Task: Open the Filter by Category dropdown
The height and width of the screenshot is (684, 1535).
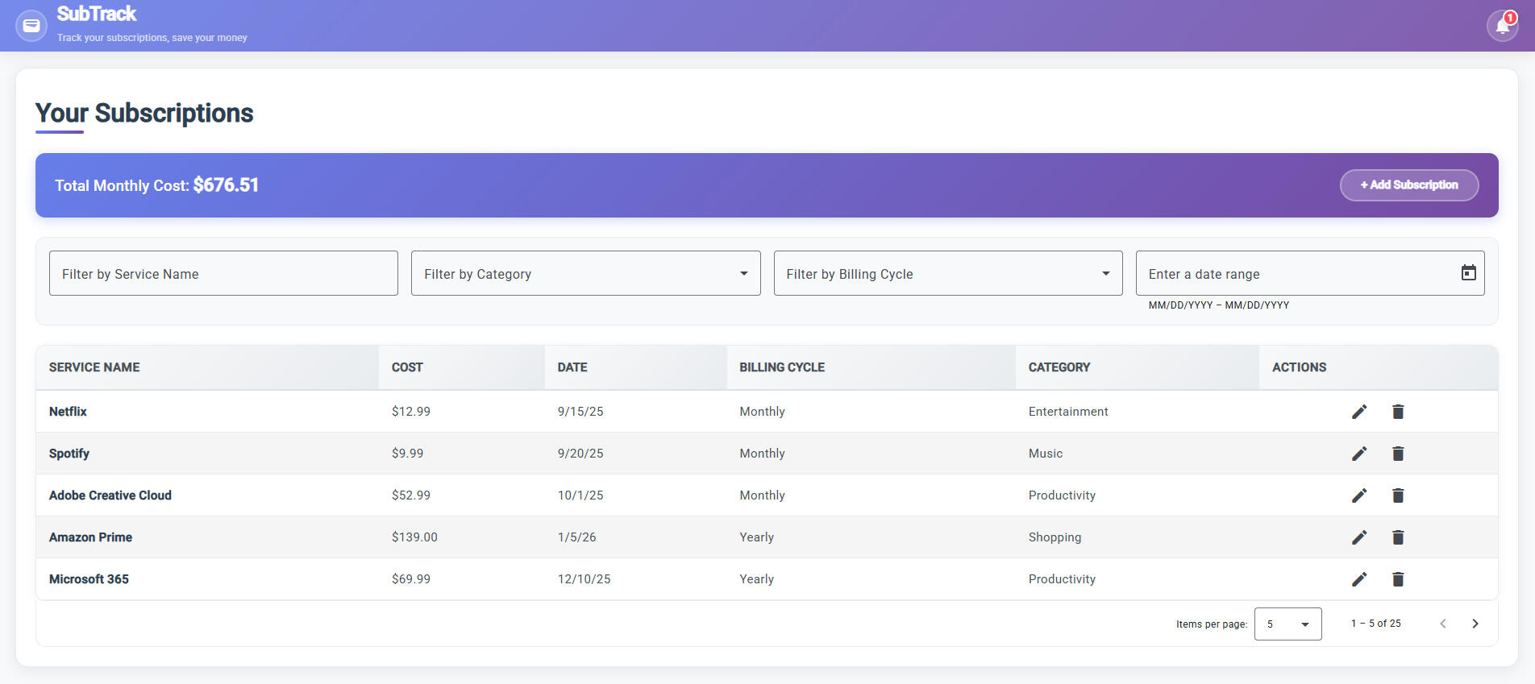Action: tap(585, 273)
